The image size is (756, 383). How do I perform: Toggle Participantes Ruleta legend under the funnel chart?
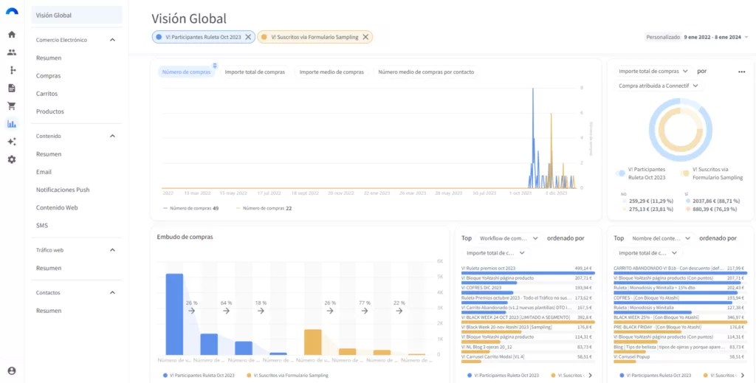[x=199, y=376]
